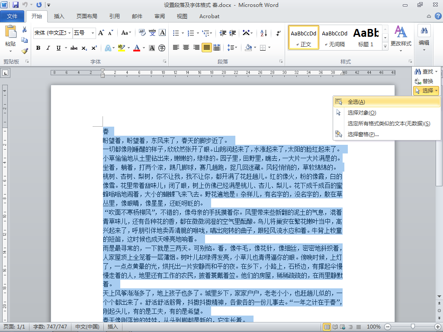Toggle Character Shading (gray A)
The image size is (443, 332).
click(152, 48)
